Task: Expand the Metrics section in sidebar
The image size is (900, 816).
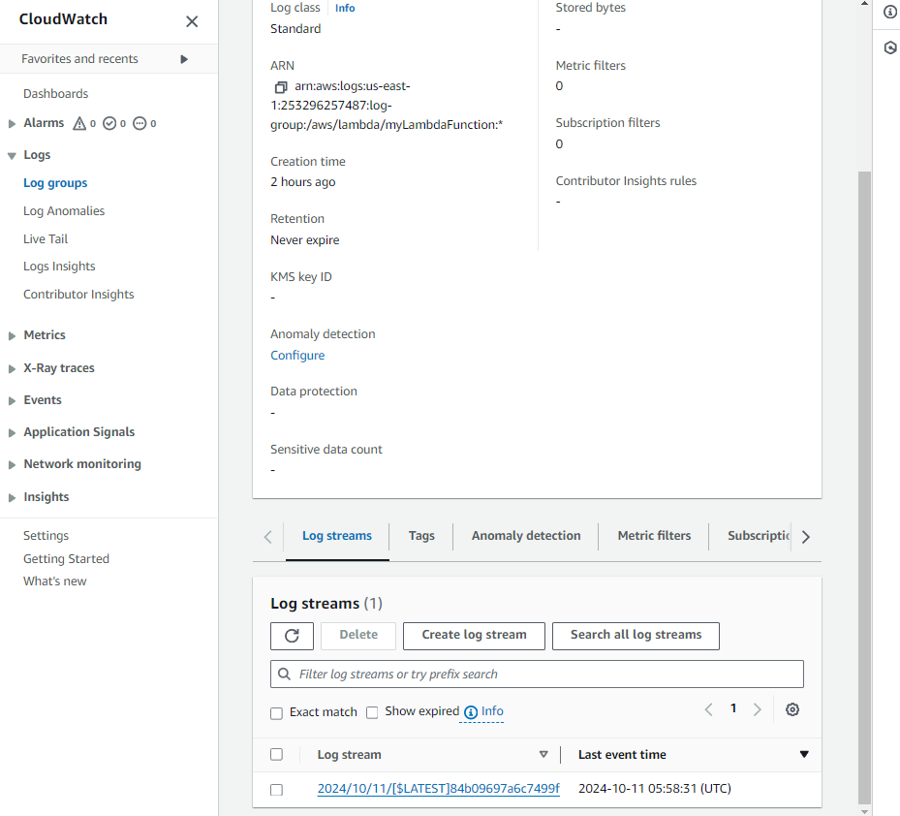Action: click(12, 335)
